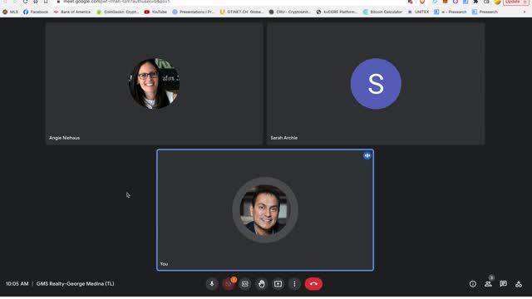Raise hand in the meeting
The image size is (532, 299).
[262, 284]
